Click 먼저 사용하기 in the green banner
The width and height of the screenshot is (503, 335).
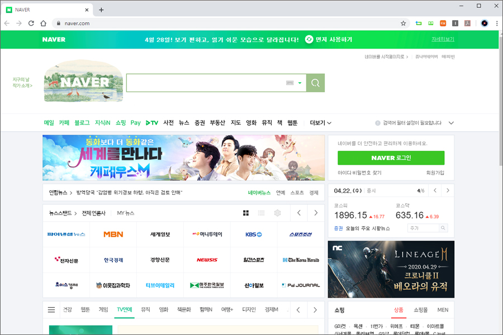tap(329, 40)
